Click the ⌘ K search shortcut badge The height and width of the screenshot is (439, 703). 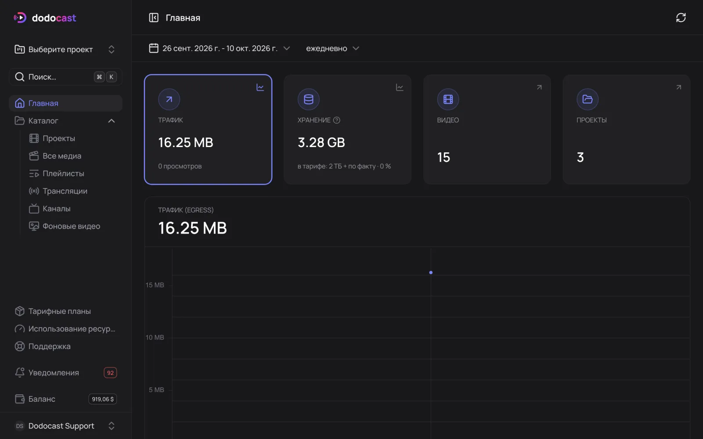[105, 77]
